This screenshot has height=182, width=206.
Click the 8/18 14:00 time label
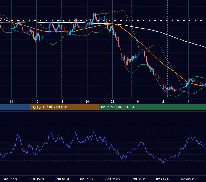(11, 179)
